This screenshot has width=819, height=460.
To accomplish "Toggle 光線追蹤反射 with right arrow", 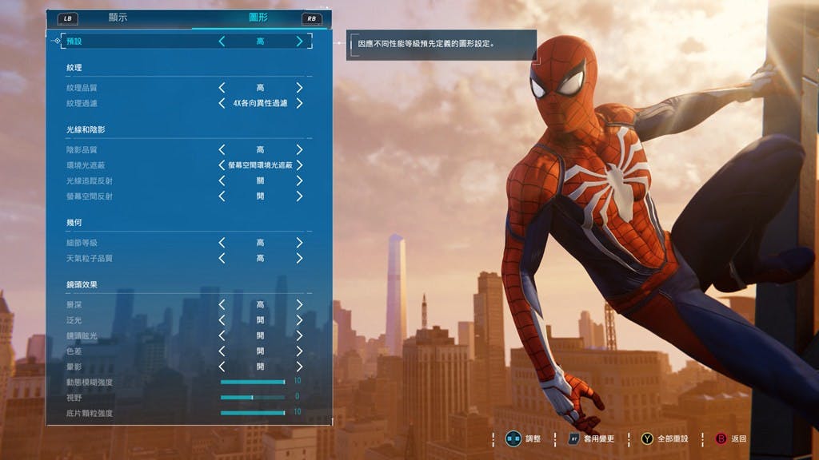I will pyautogui.click(x=299, y=181).
